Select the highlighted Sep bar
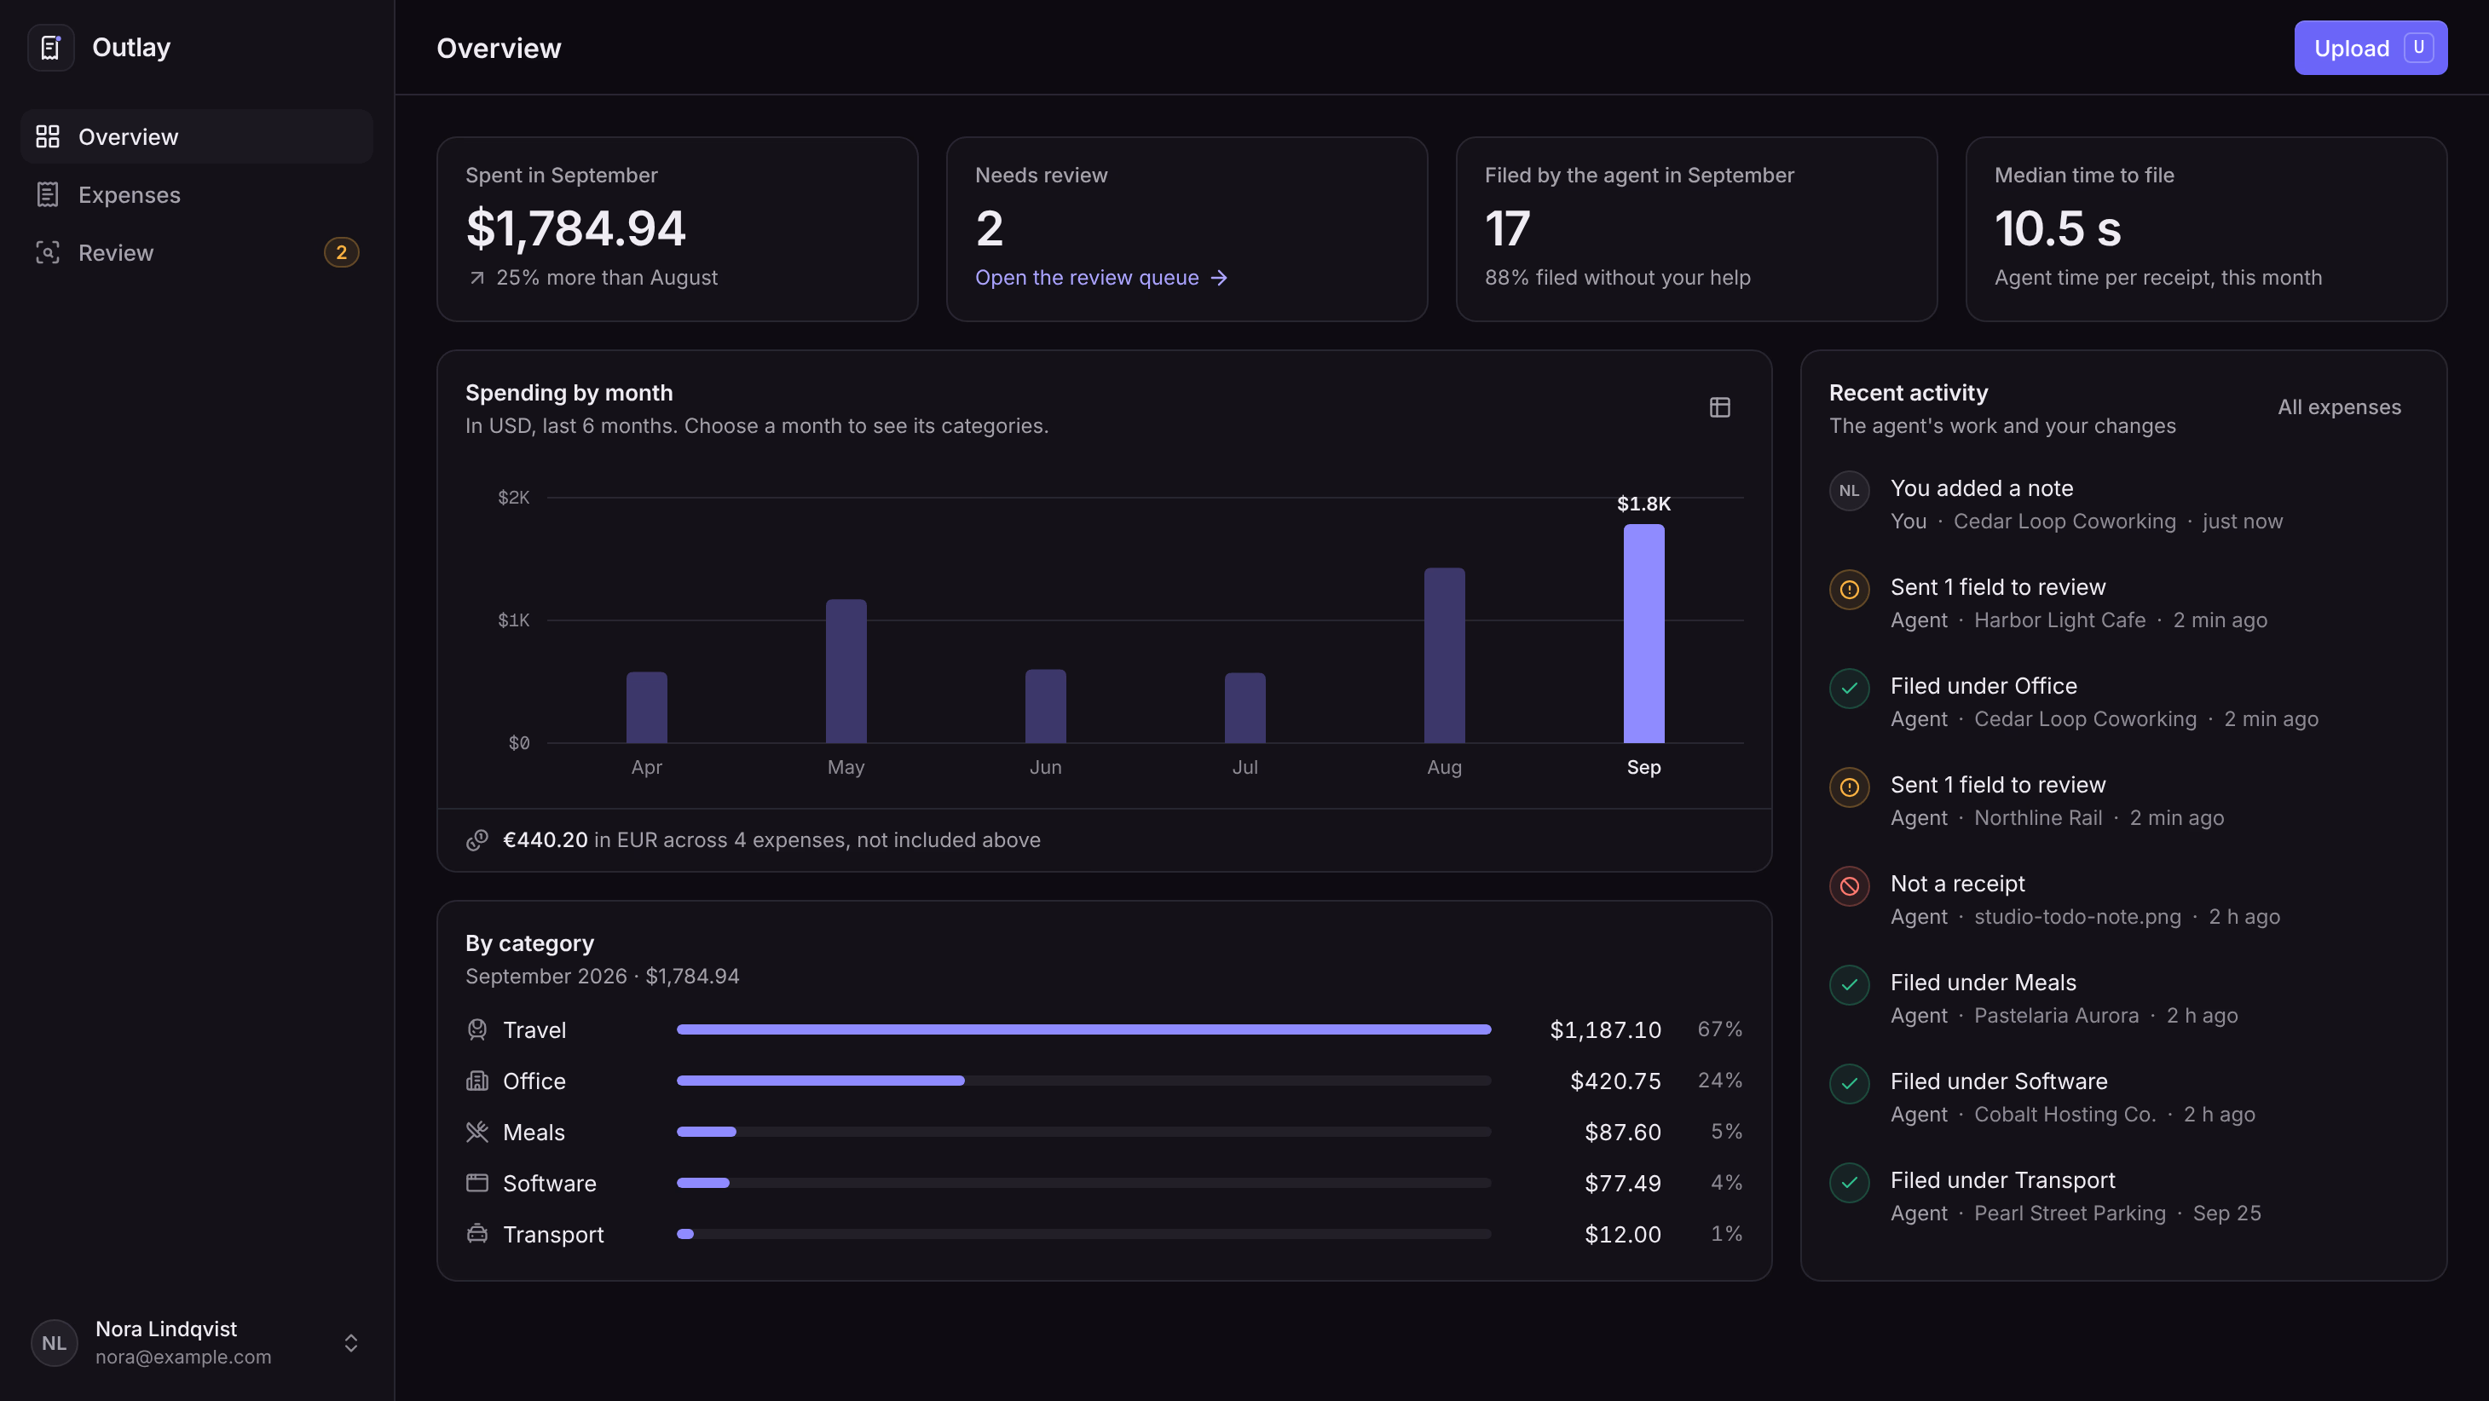Image resolution: width=2489 pixels, height=1401 pixels. pos(1643,634)
